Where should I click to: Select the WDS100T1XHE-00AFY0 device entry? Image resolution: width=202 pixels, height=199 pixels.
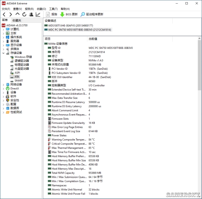point(71,25)
